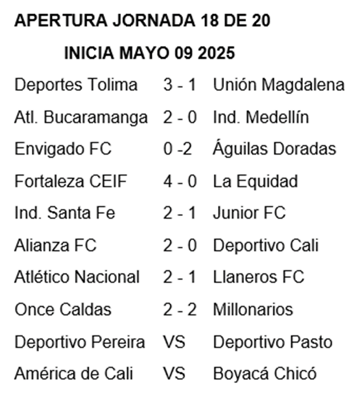
Task: Click the 3 - 1 score result
Action: point(180,85)
